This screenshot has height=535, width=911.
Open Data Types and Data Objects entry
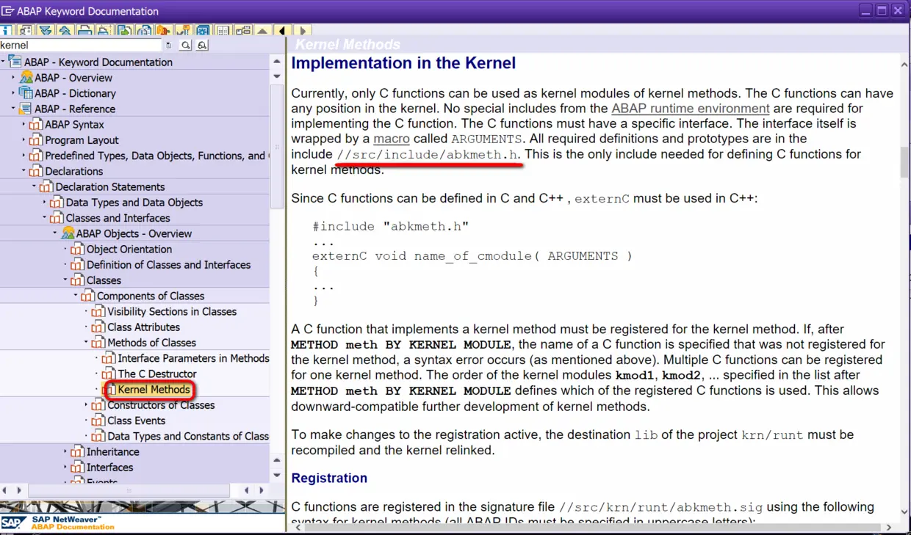click(134, 203)
